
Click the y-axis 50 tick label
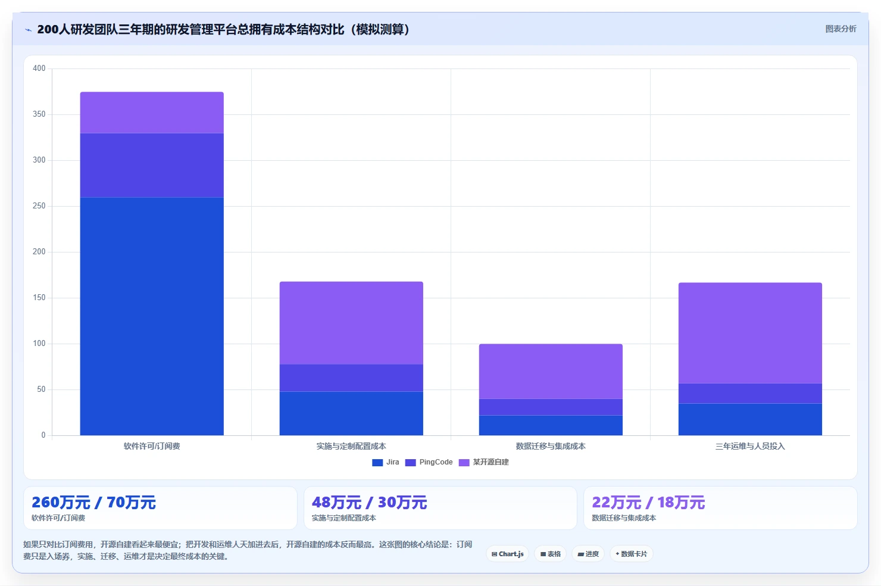pyautogui.click(x=41, y=389)
